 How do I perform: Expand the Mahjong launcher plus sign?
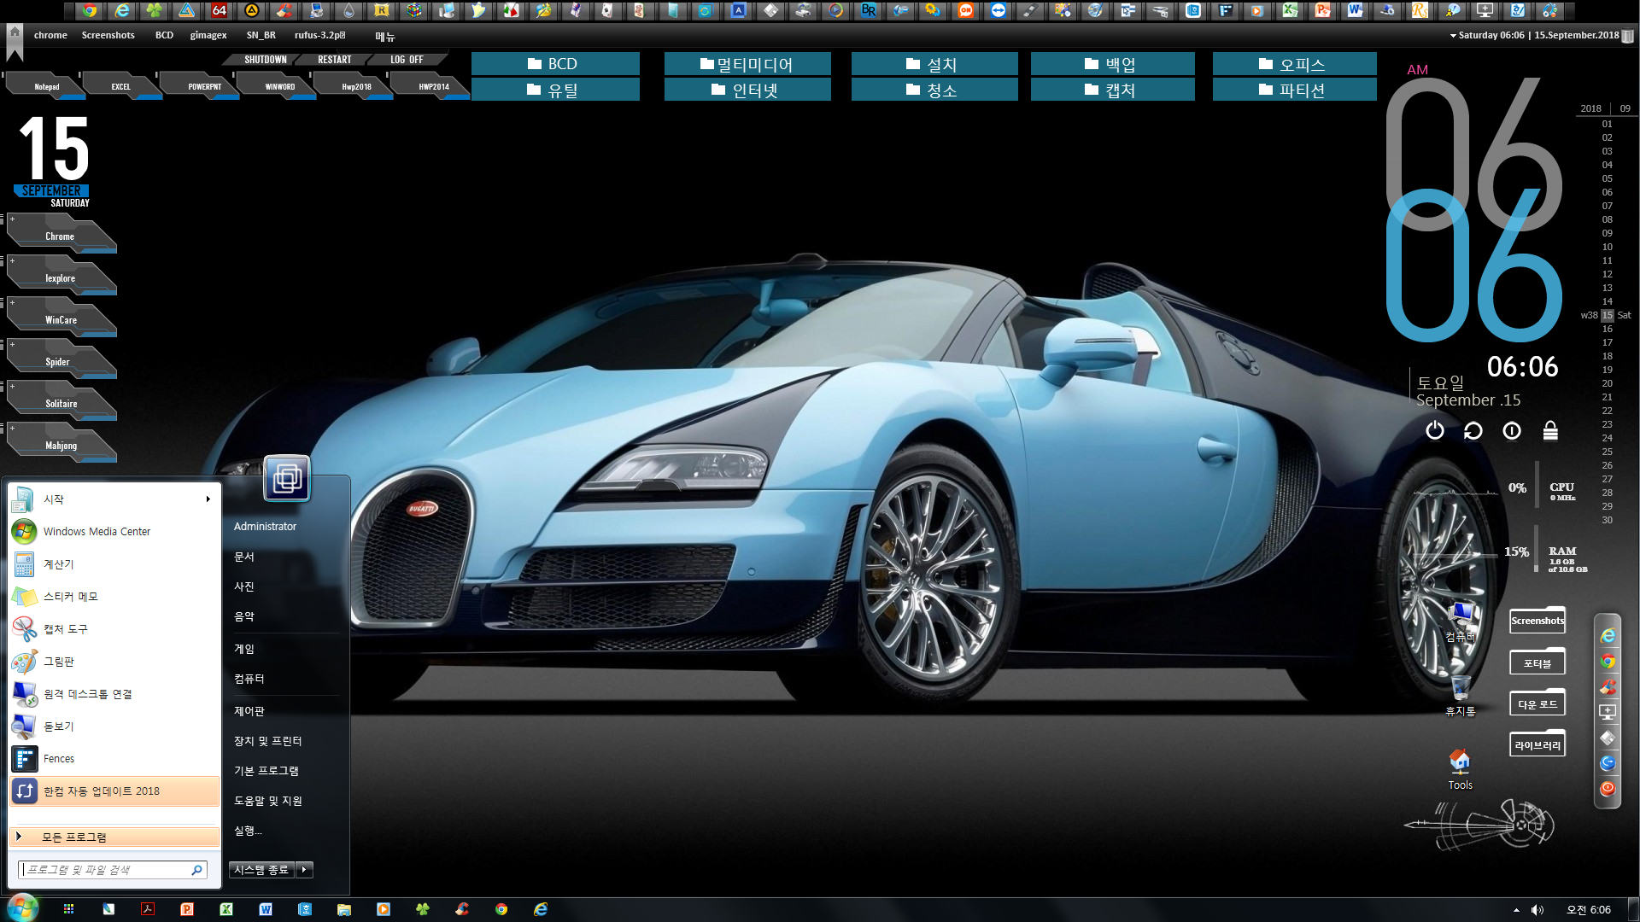12,429
